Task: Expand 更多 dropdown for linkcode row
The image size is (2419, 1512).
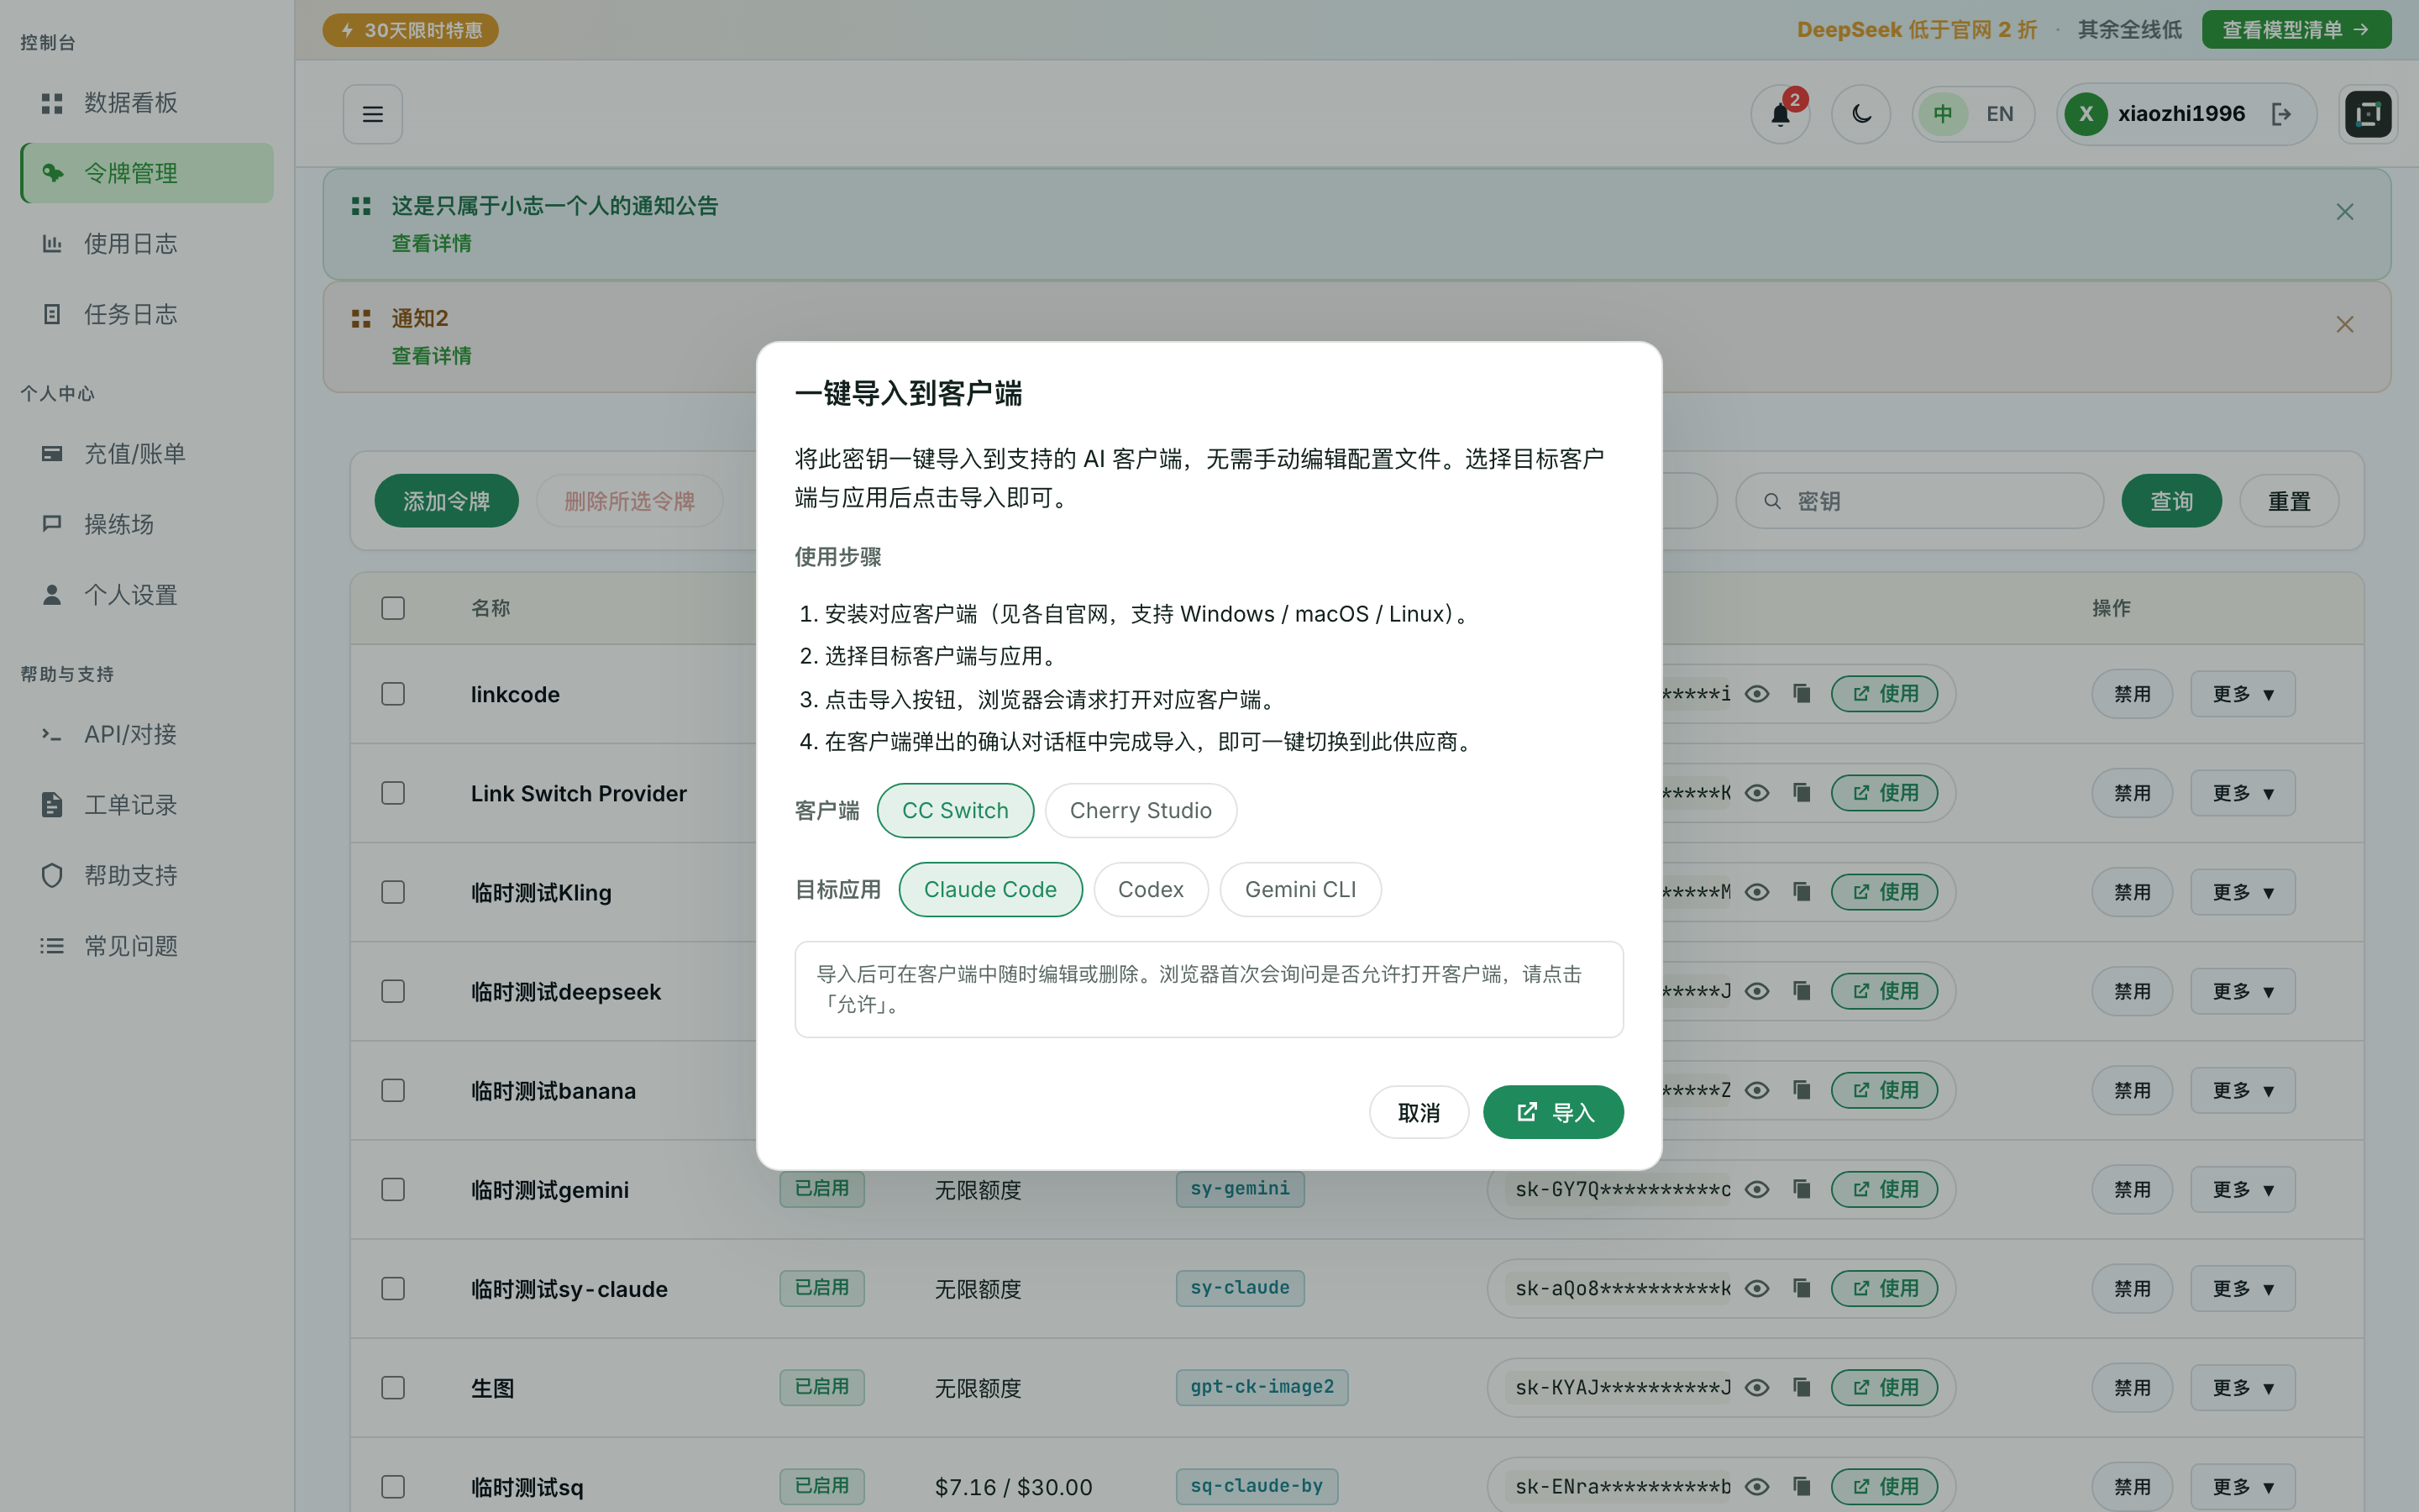Action: 2243,694
